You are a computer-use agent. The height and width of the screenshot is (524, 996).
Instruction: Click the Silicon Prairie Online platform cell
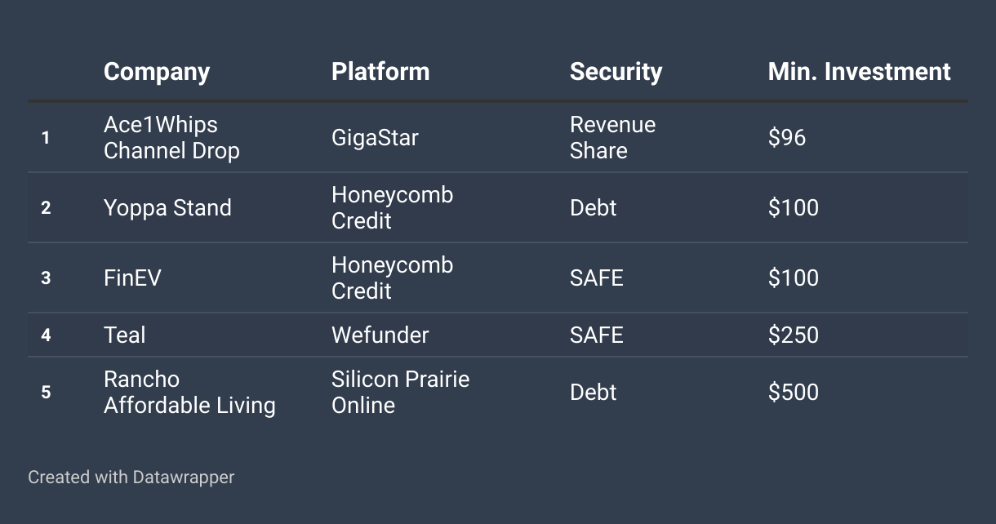pyautogui.click(x=400, y=392)
